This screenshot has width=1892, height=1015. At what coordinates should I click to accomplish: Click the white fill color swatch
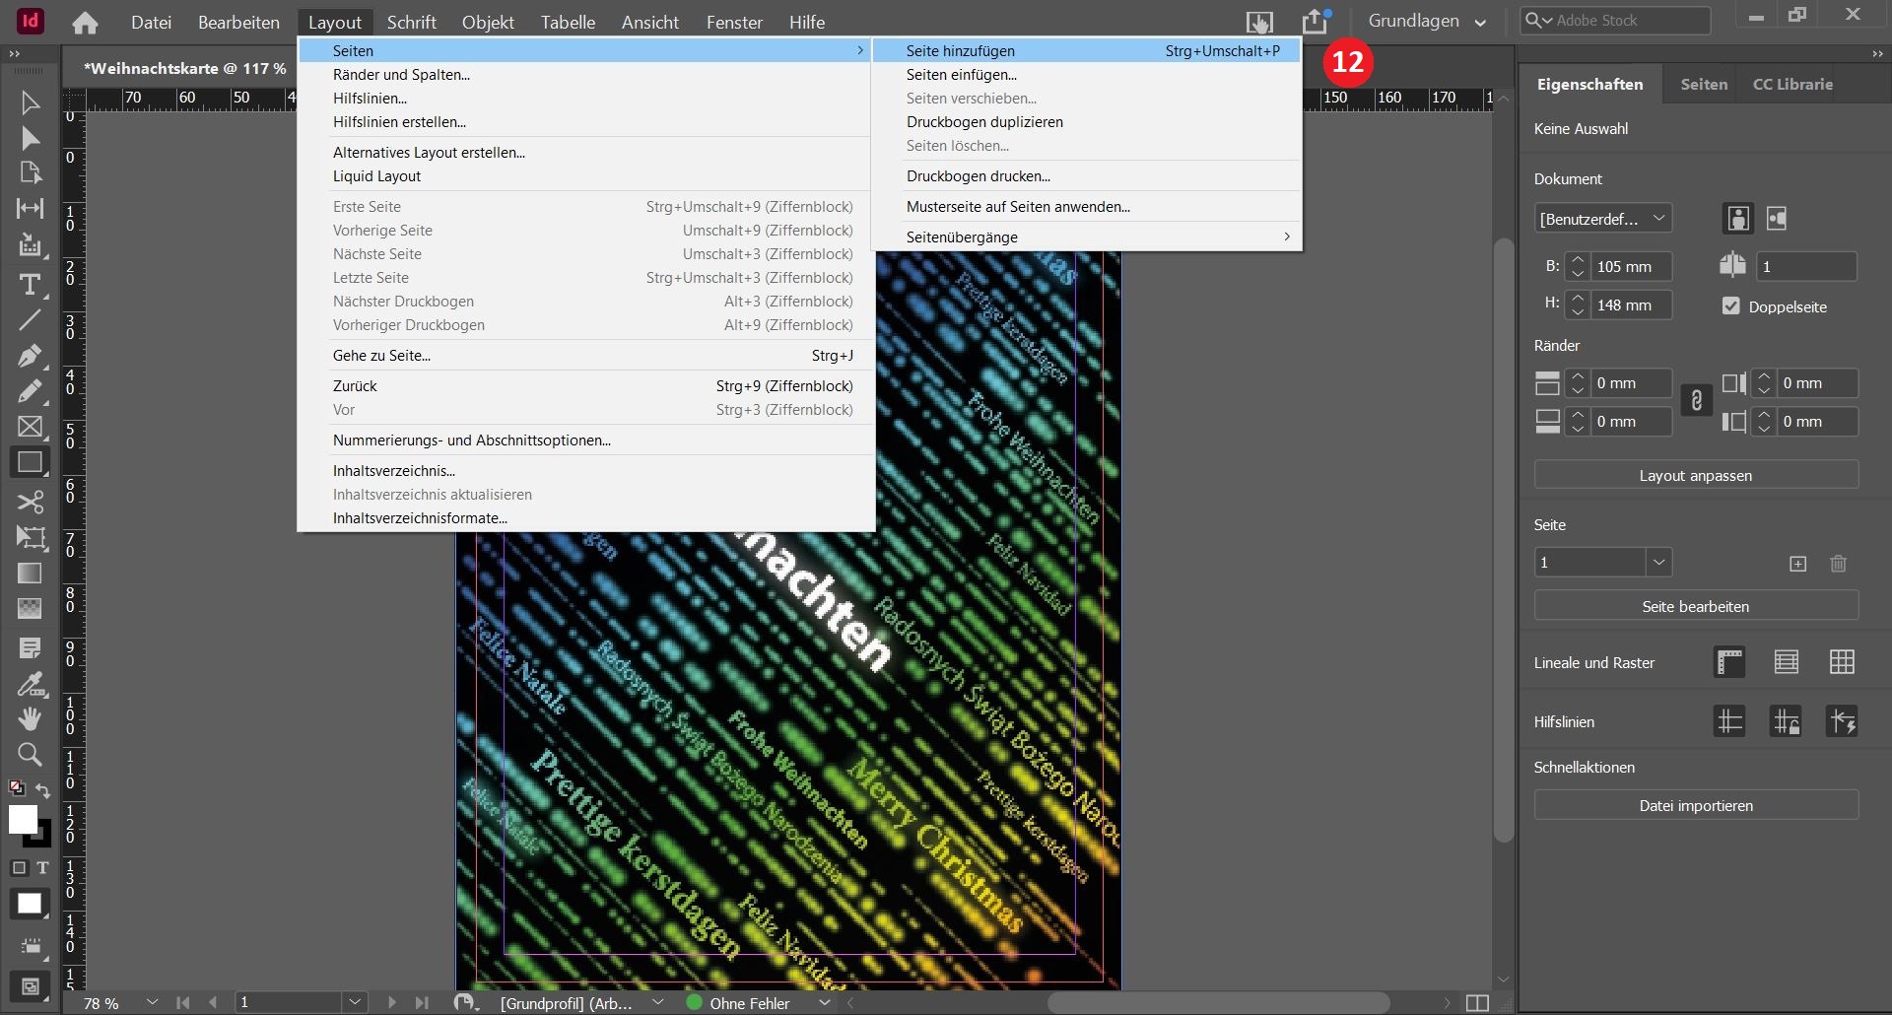(23, 820)
